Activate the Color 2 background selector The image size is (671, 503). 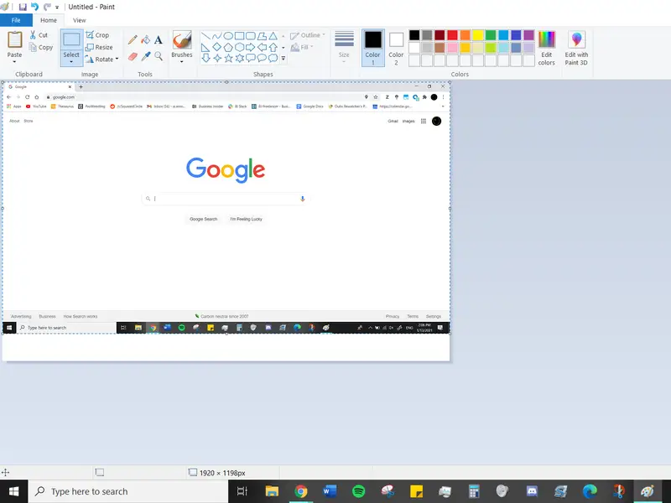(x=396, y=48)
